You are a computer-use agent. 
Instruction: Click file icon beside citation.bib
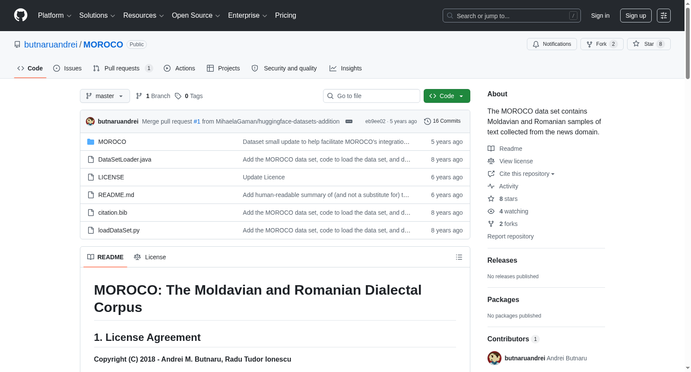coord(91,213)
